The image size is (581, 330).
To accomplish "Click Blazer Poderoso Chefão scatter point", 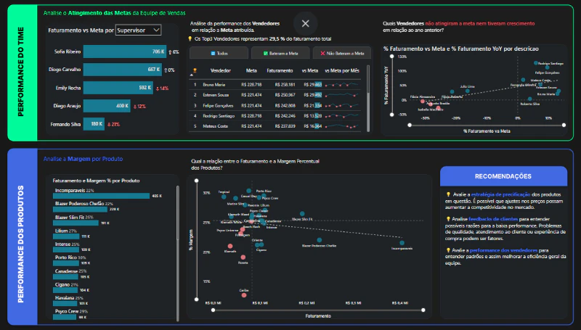I will [x=320, y=240].
